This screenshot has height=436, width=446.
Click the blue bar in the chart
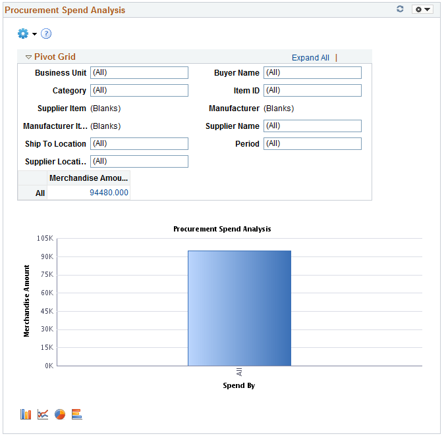pos(240,308)
